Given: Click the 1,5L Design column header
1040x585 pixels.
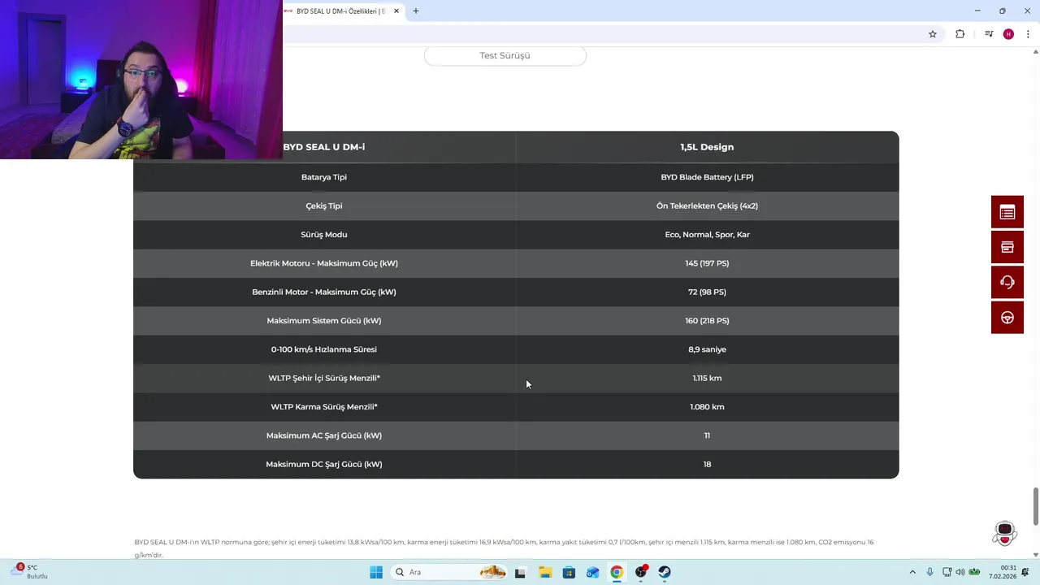Looking at the screenshot, I should 707,147.
